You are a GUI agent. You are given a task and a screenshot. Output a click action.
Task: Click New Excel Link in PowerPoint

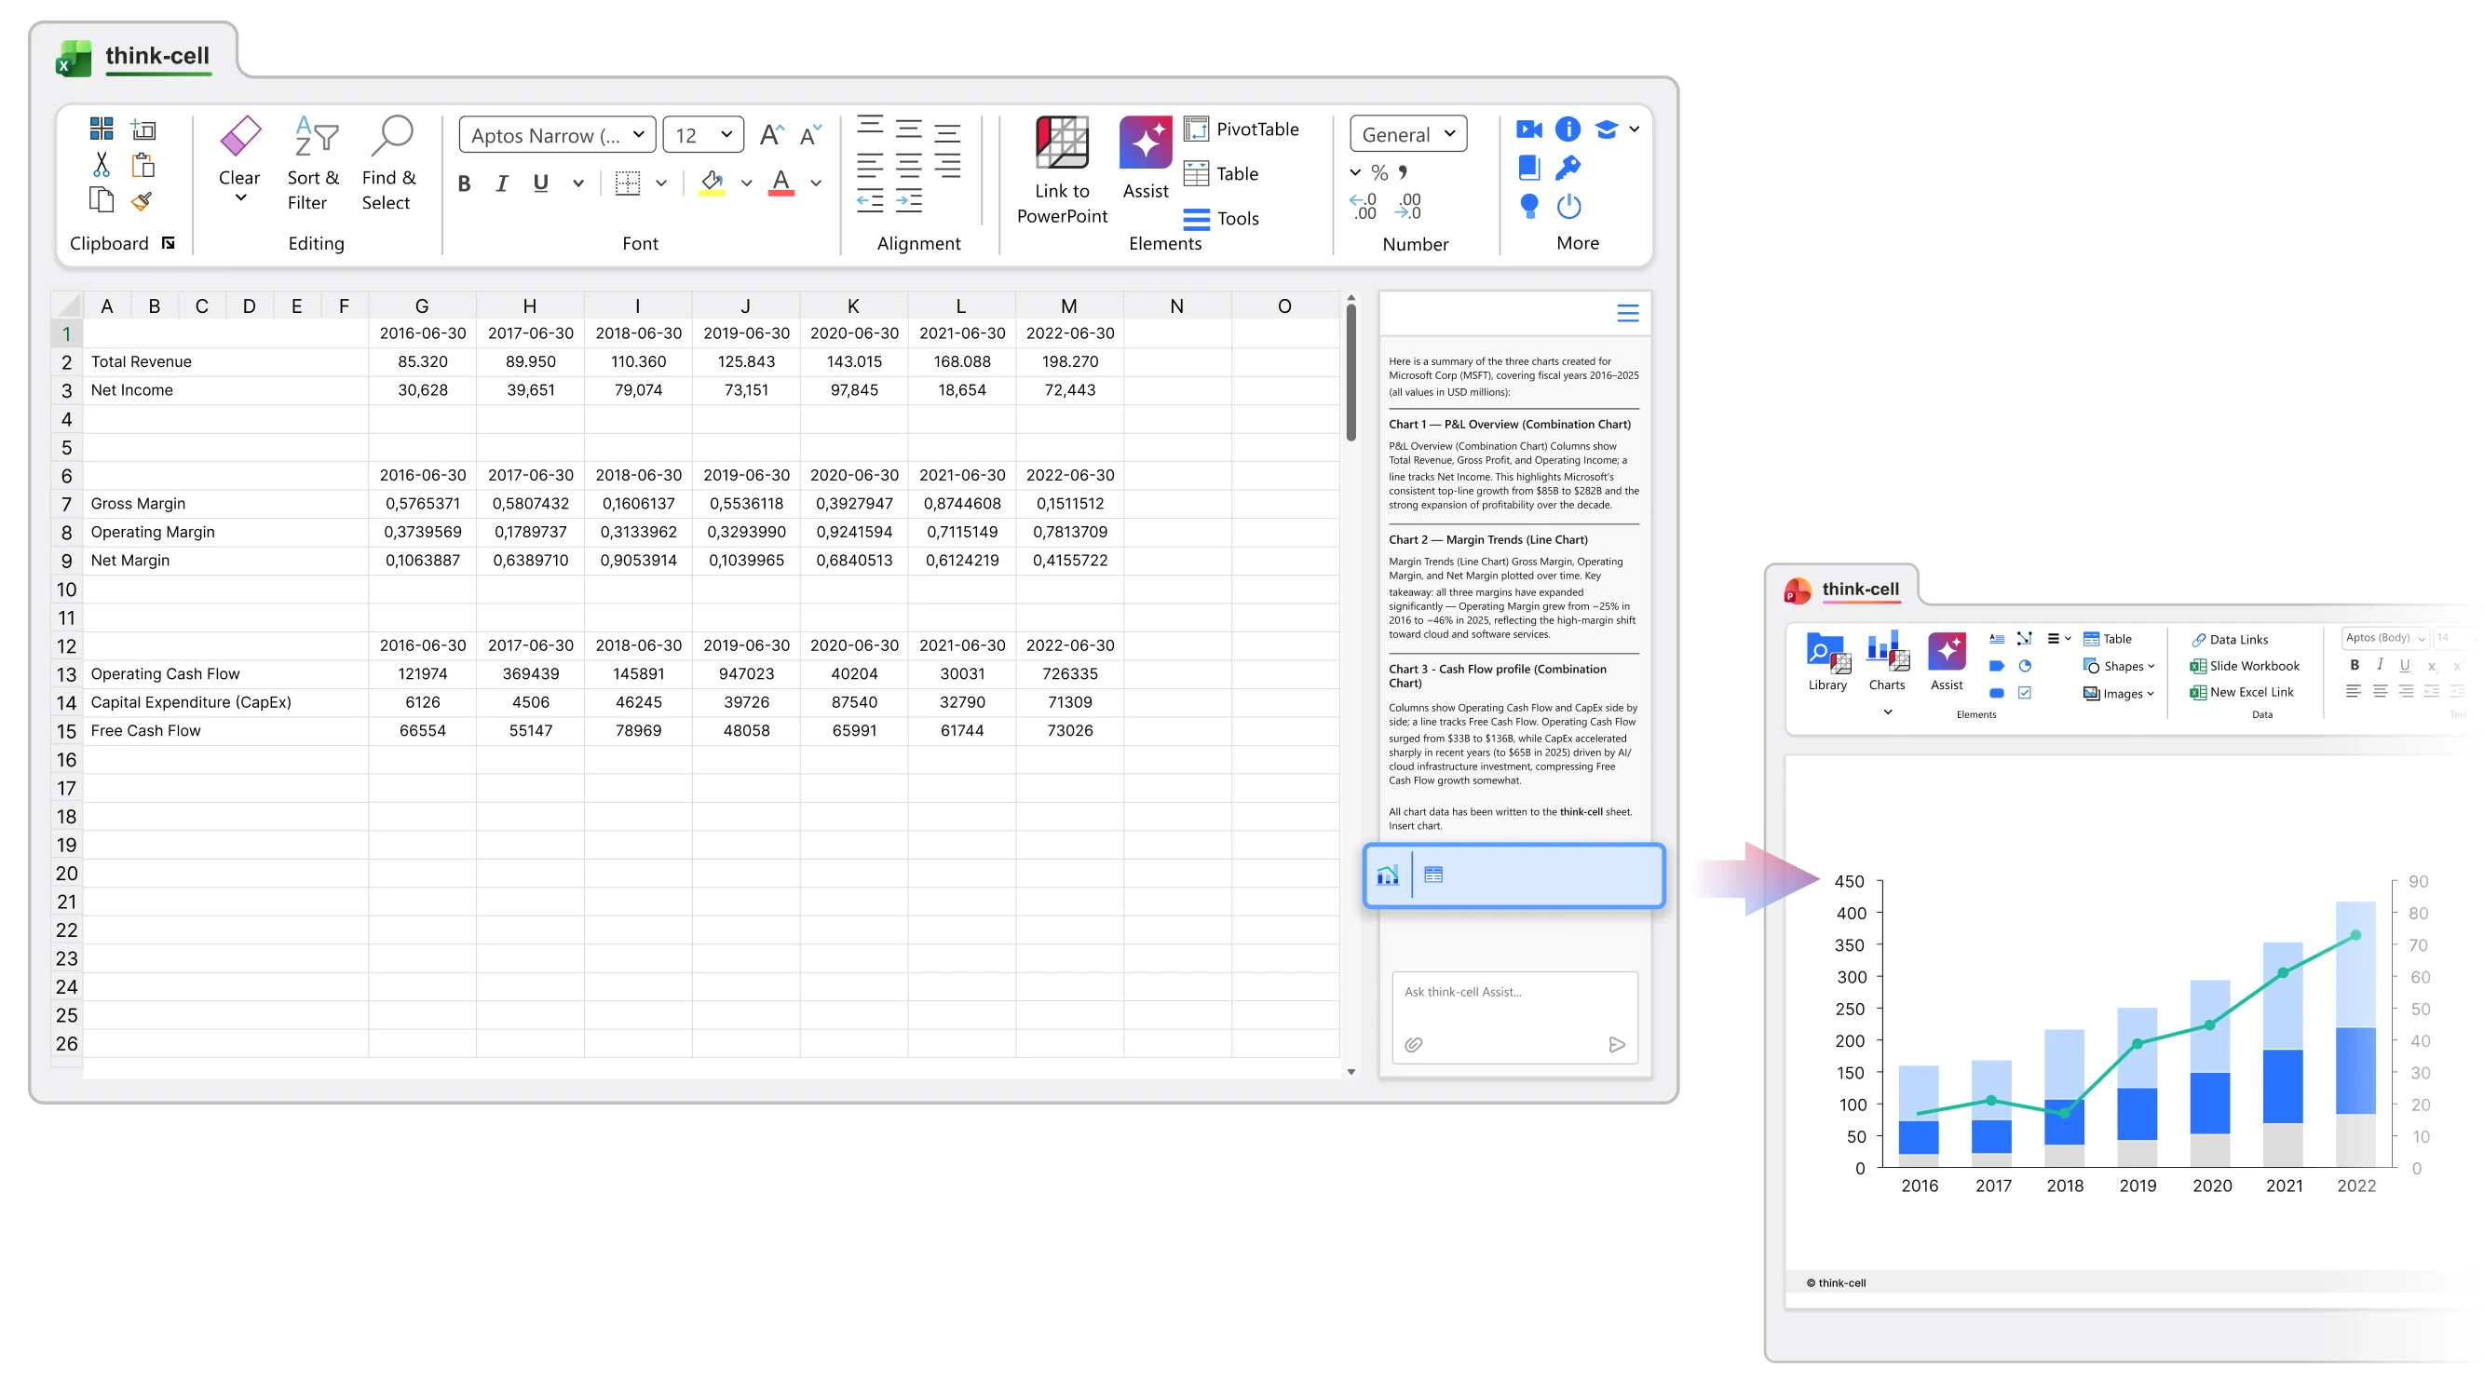tap(2242, 692)
